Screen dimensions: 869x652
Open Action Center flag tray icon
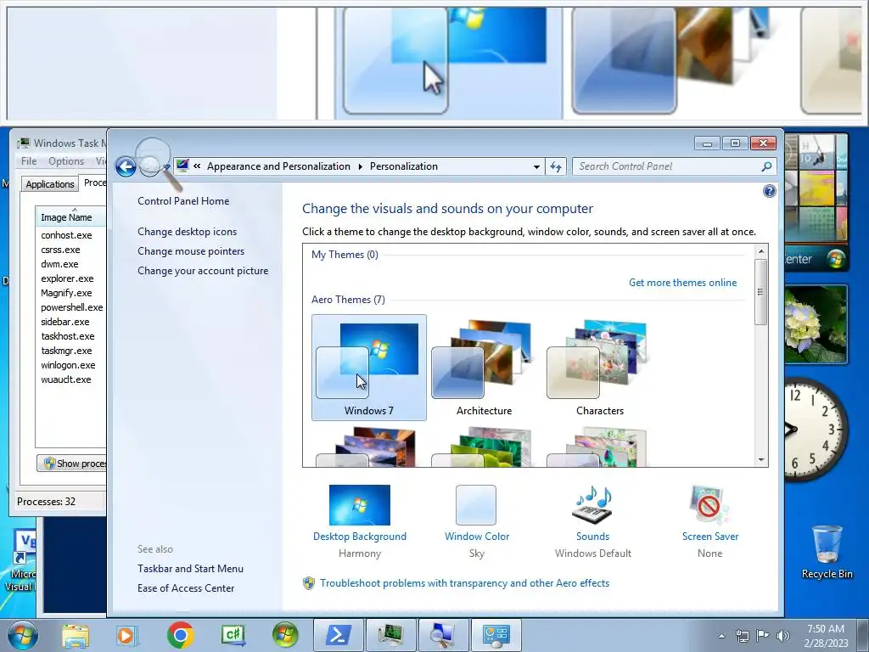tap(762, 636)
